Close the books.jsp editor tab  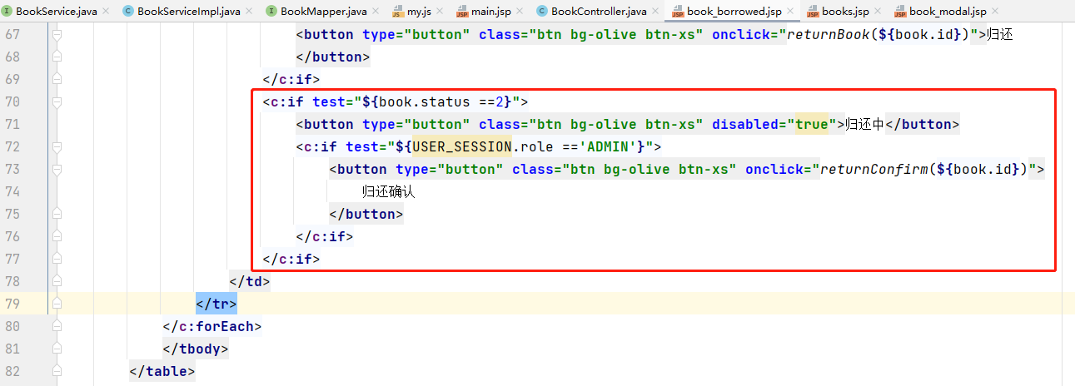[x=878, y=12]
